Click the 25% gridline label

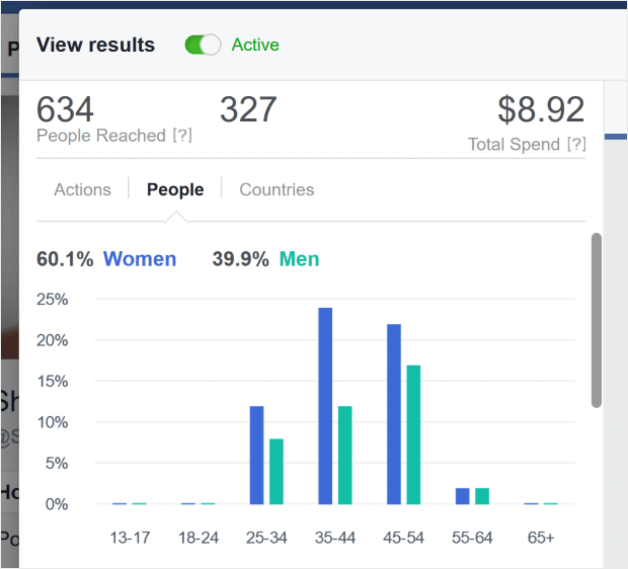point(53,299)
